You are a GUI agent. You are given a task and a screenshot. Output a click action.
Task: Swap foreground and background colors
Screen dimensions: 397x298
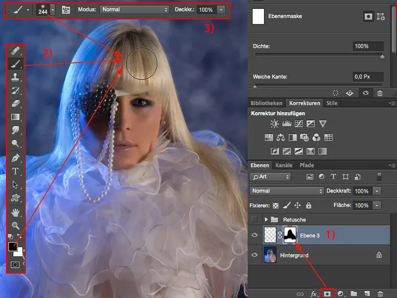20,236
